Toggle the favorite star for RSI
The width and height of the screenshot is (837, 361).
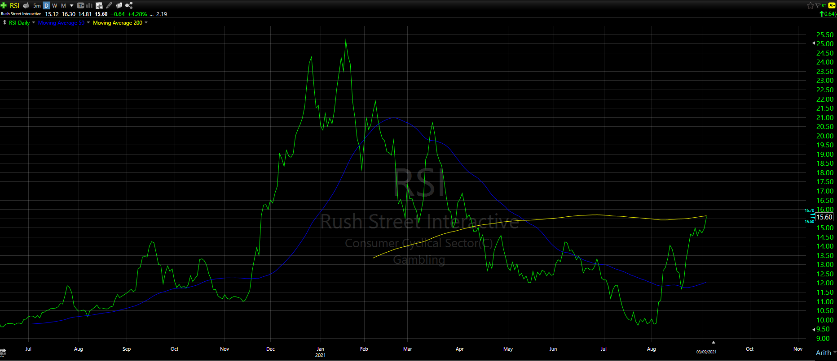810,5
